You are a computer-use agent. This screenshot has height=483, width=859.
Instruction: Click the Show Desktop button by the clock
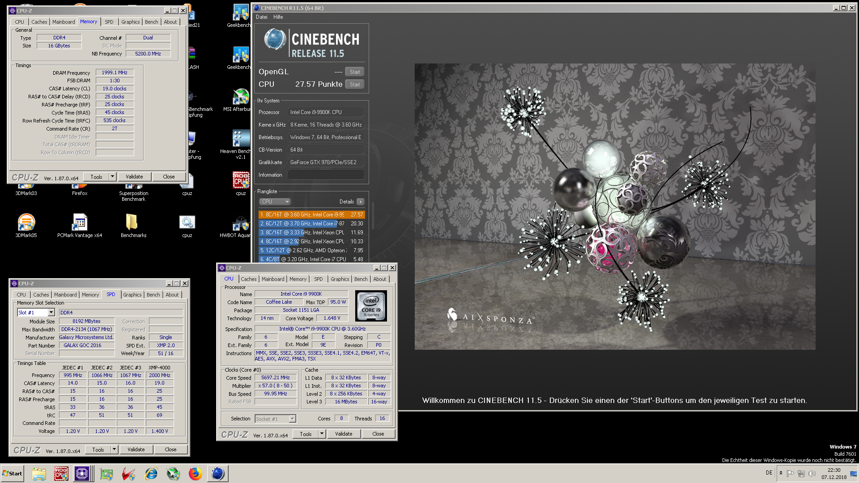coord(854,474)
